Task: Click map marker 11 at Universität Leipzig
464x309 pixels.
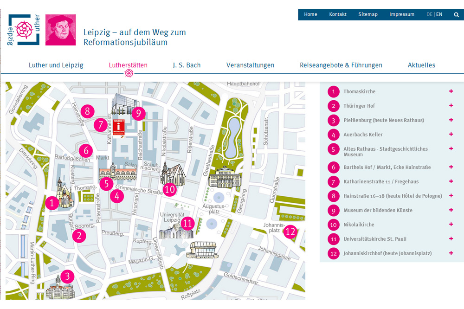Action: click(x=187, y=224)
